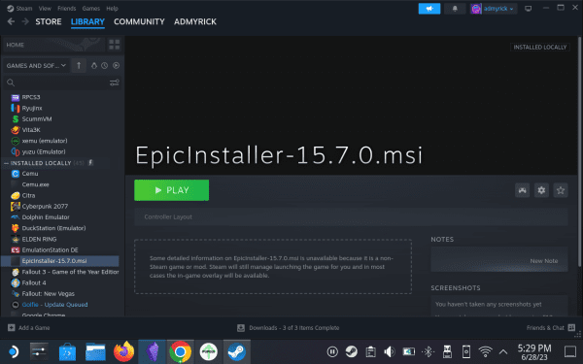Open controller settings gamepad icon
Image resolution: width=583 pixels, height=364 pixels.
tap(522, 190)
